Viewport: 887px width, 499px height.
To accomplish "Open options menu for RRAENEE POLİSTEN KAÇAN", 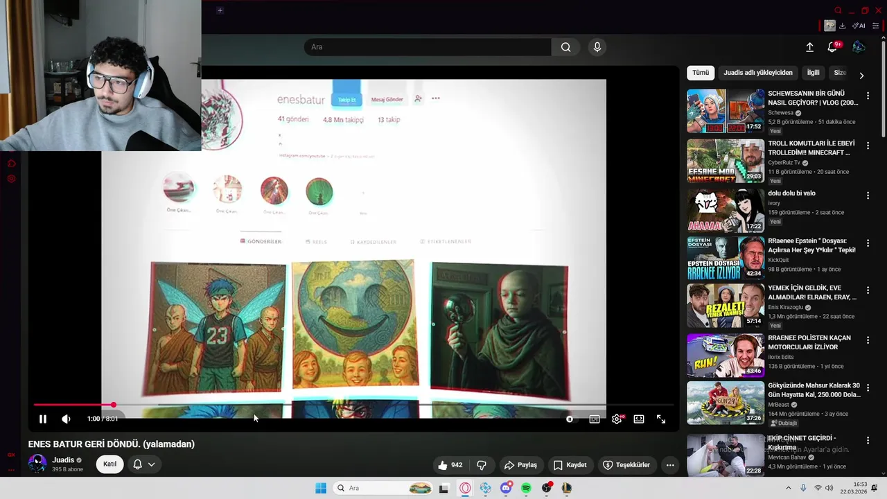I will pos(868,341).
